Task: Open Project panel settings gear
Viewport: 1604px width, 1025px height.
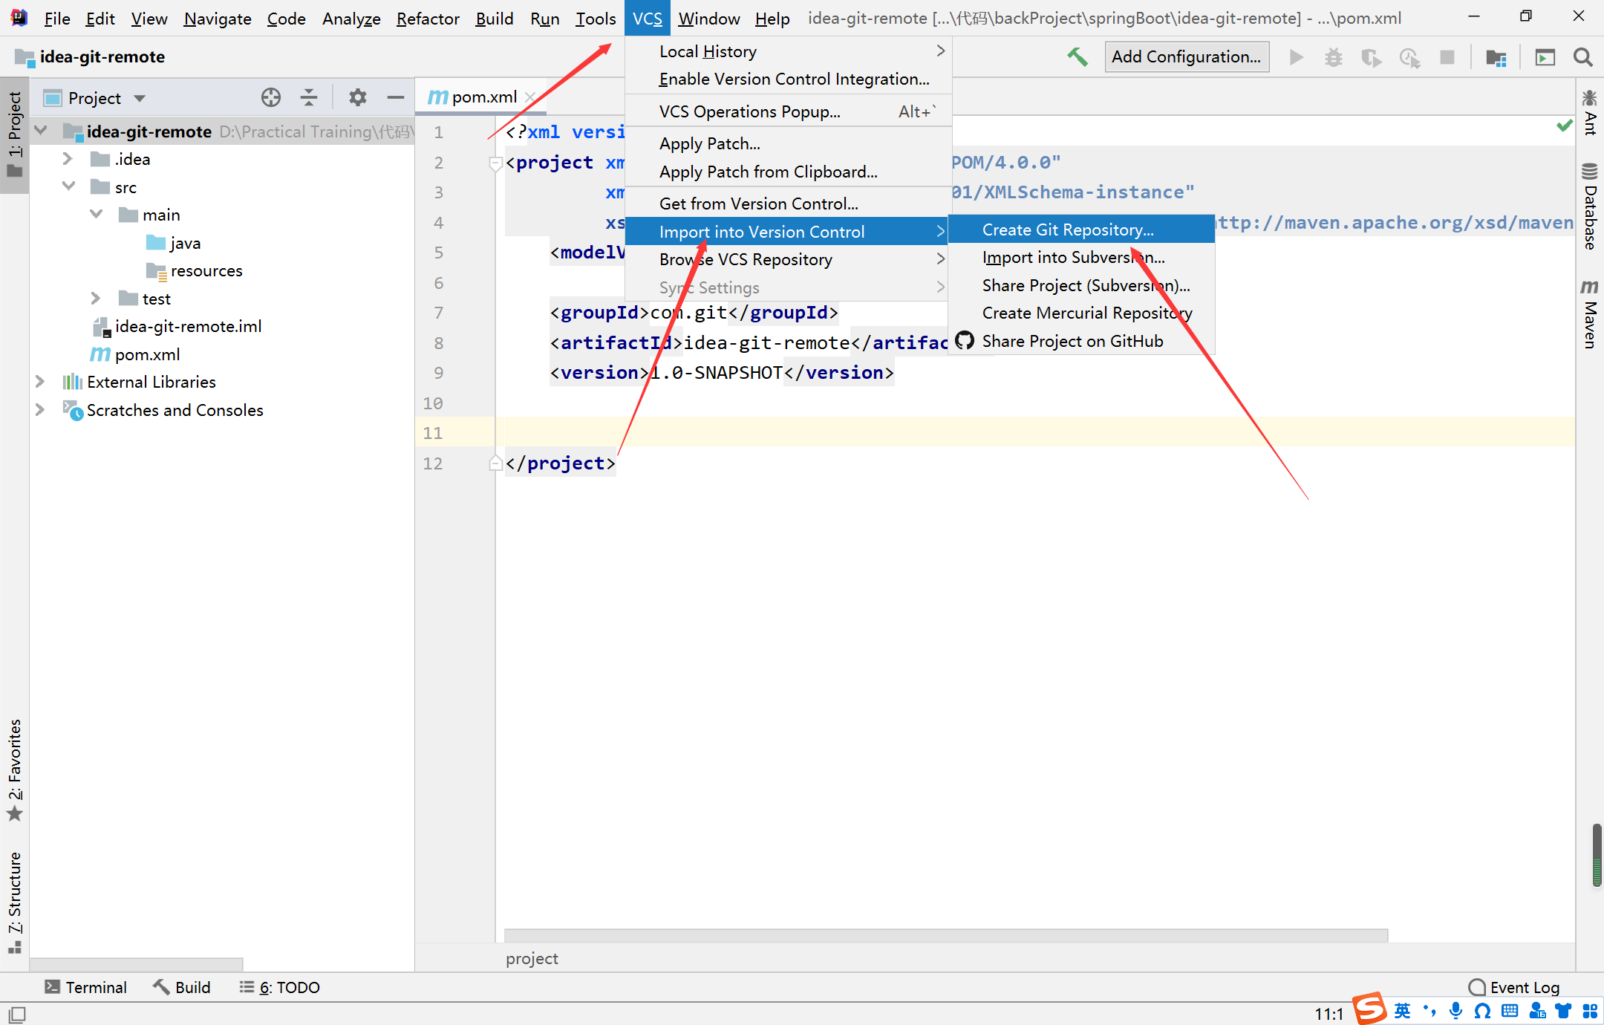Action: coord(358,97)
